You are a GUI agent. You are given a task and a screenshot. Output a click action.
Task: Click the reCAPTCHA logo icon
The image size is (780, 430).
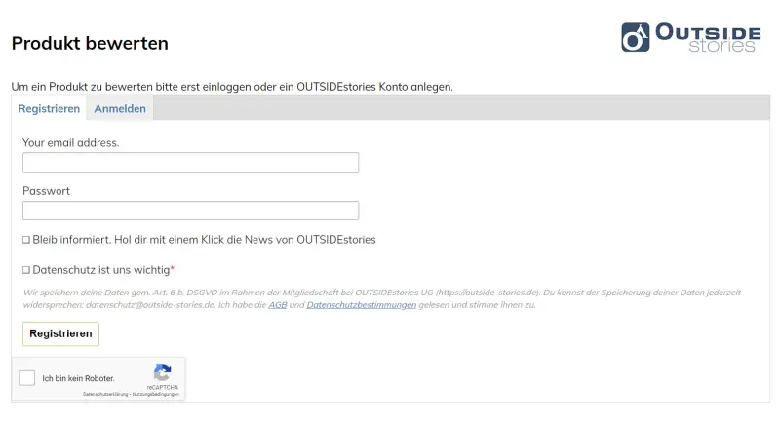pyautogui.click(x=162, y=372)
